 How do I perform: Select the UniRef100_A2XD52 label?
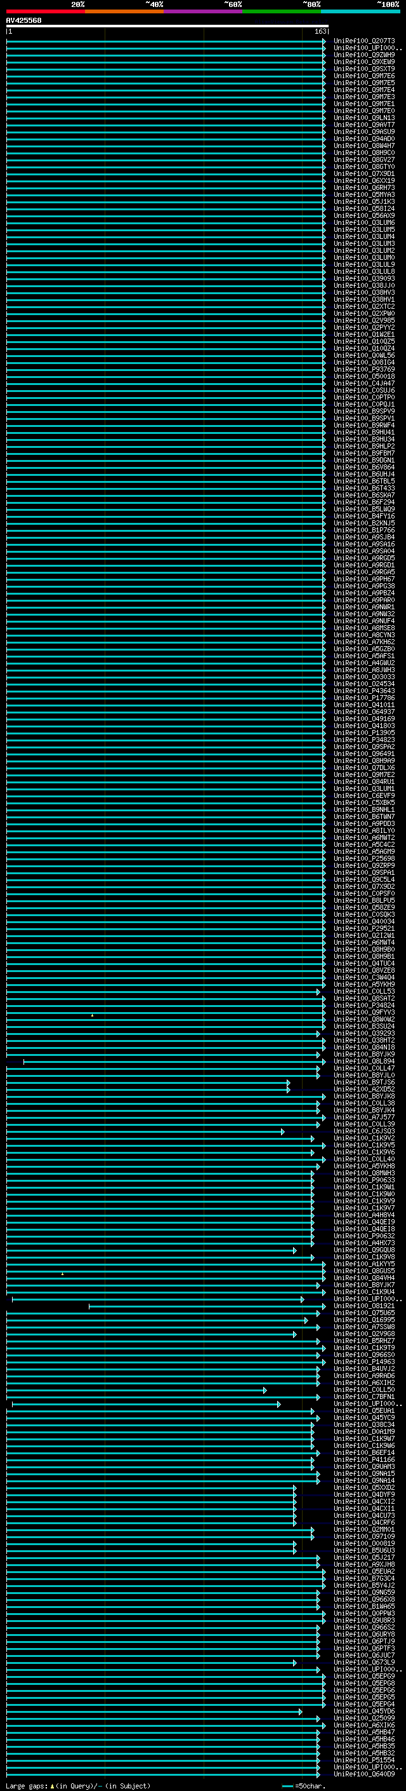pyautogui.click(x=364, y=1090)
